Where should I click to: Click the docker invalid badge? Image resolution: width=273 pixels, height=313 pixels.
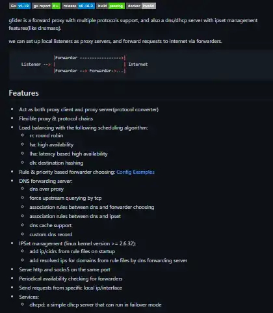[141, 6]
